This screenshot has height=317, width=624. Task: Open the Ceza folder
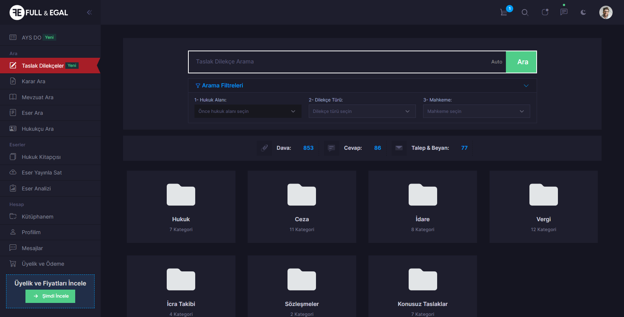tap(302, 206)
